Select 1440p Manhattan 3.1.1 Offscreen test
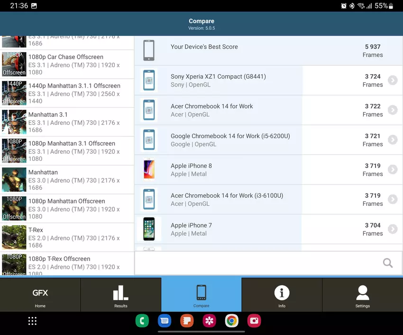Screen dimensions: 403x335 point(67,93)
